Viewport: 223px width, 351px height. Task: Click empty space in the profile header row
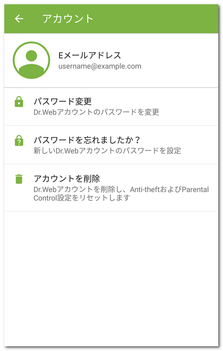click(x=179, y=60)
